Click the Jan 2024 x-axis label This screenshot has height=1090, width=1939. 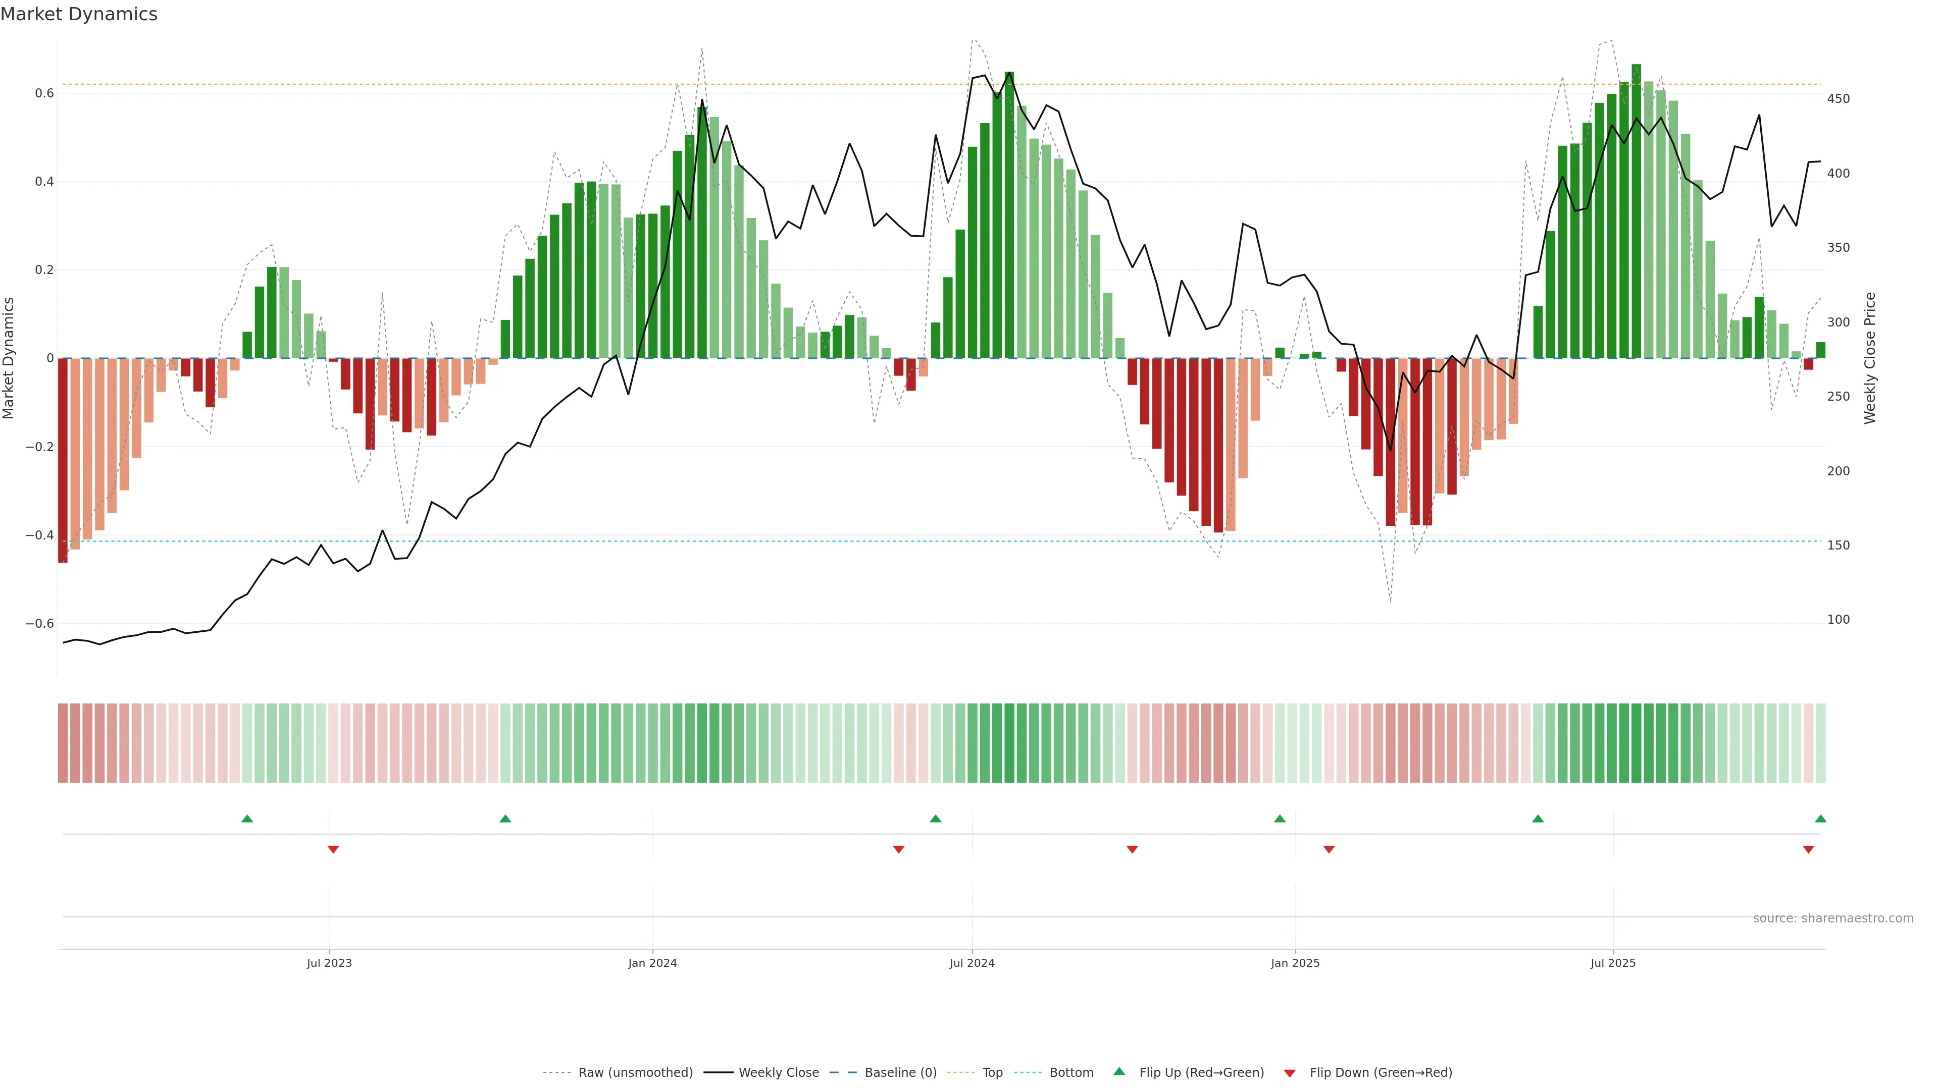(652, 963)
